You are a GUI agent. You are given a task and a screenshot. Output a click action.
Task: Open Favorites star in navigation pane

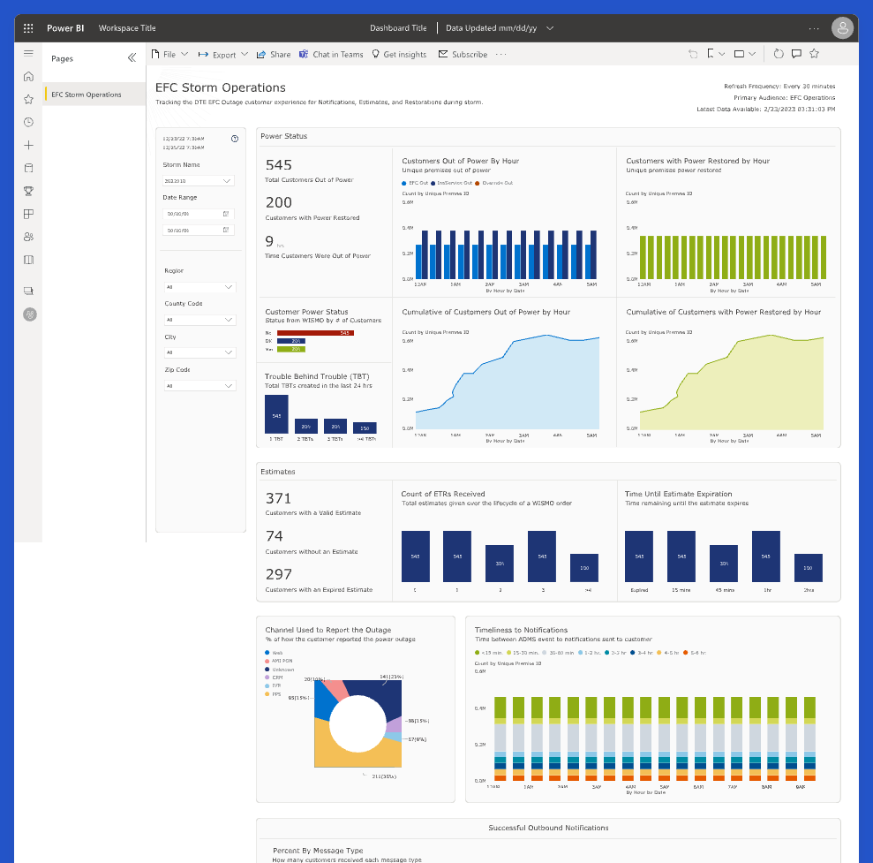coord(28,99)
